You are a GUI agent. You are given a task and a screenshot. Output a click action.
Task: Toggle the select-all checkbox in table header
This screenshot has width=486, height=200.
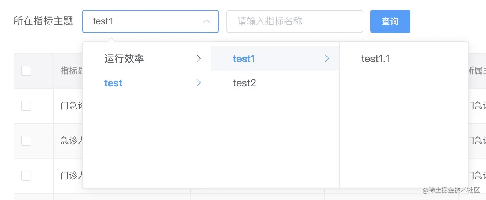pyautogui.click(x=26, y=71)
